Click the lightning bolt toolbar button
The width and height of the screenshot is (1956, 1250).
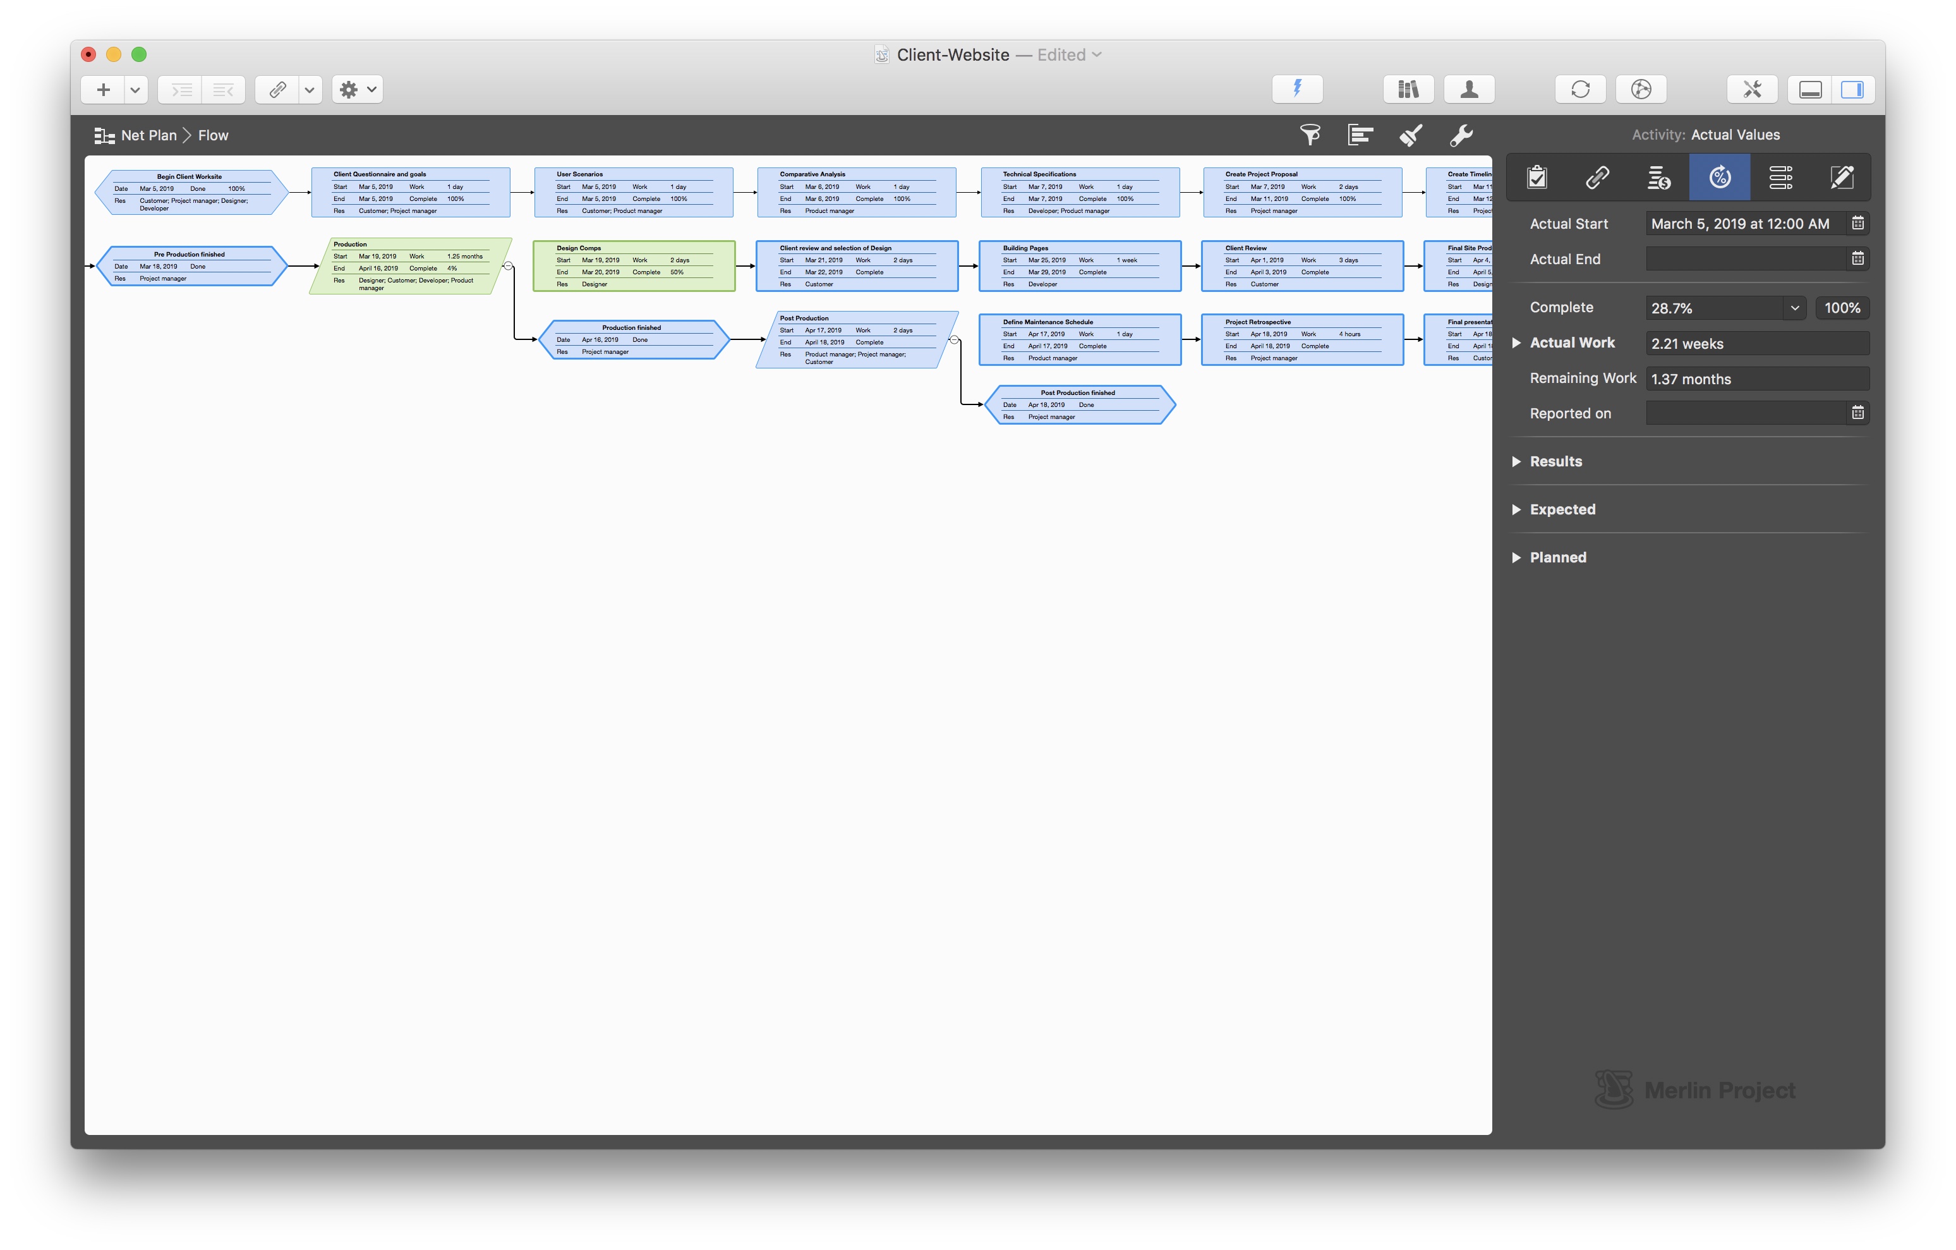click(1297, 89)
